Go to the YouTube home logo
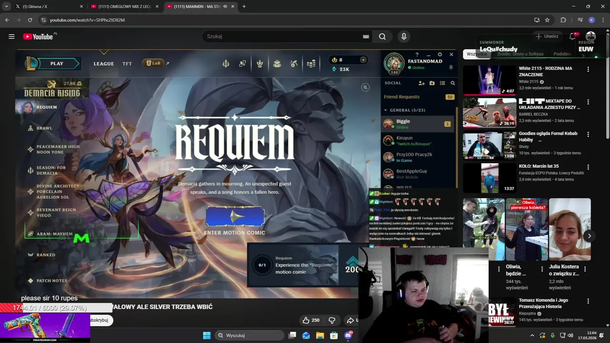This screenshot has width=610, height=343. pyautogui.click(x=38, y=37)
